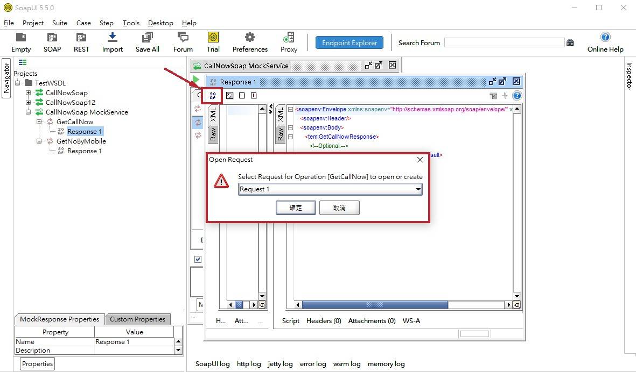
Task: Cancel the Open Request dialog with 取消
Action: (339, 208)
